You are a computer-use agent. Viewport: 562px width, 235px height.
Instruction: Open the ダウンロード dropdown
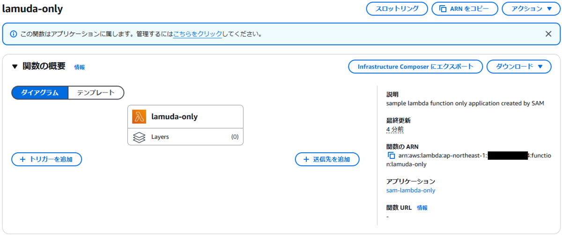[519, 66]
